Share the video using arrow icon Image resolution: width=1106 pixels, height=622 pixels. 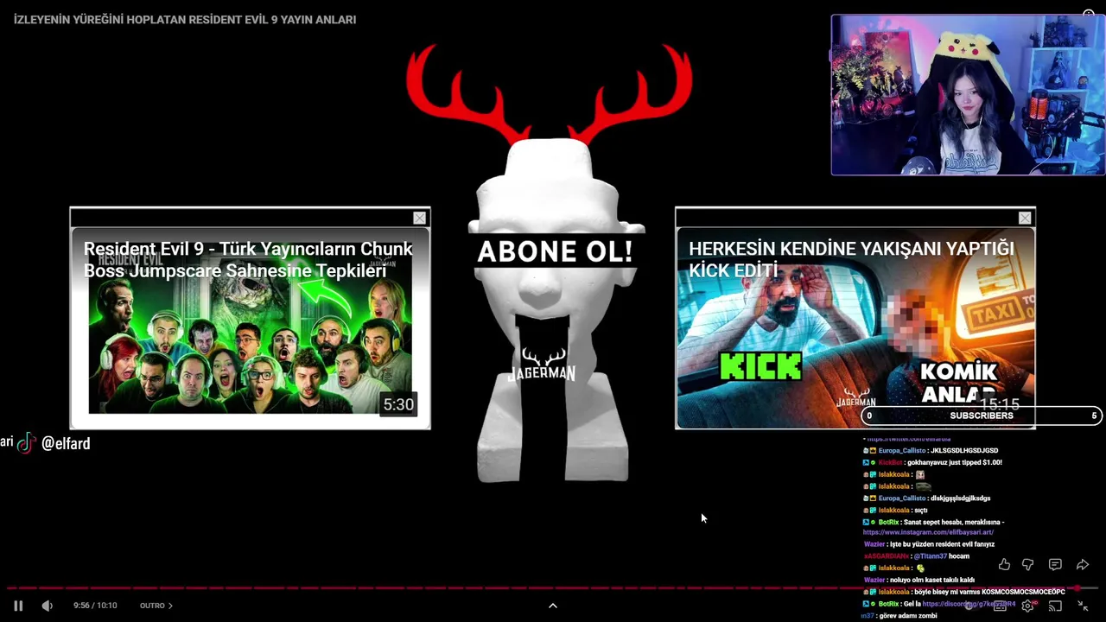pyautogui.click(x=1083, y=564)
